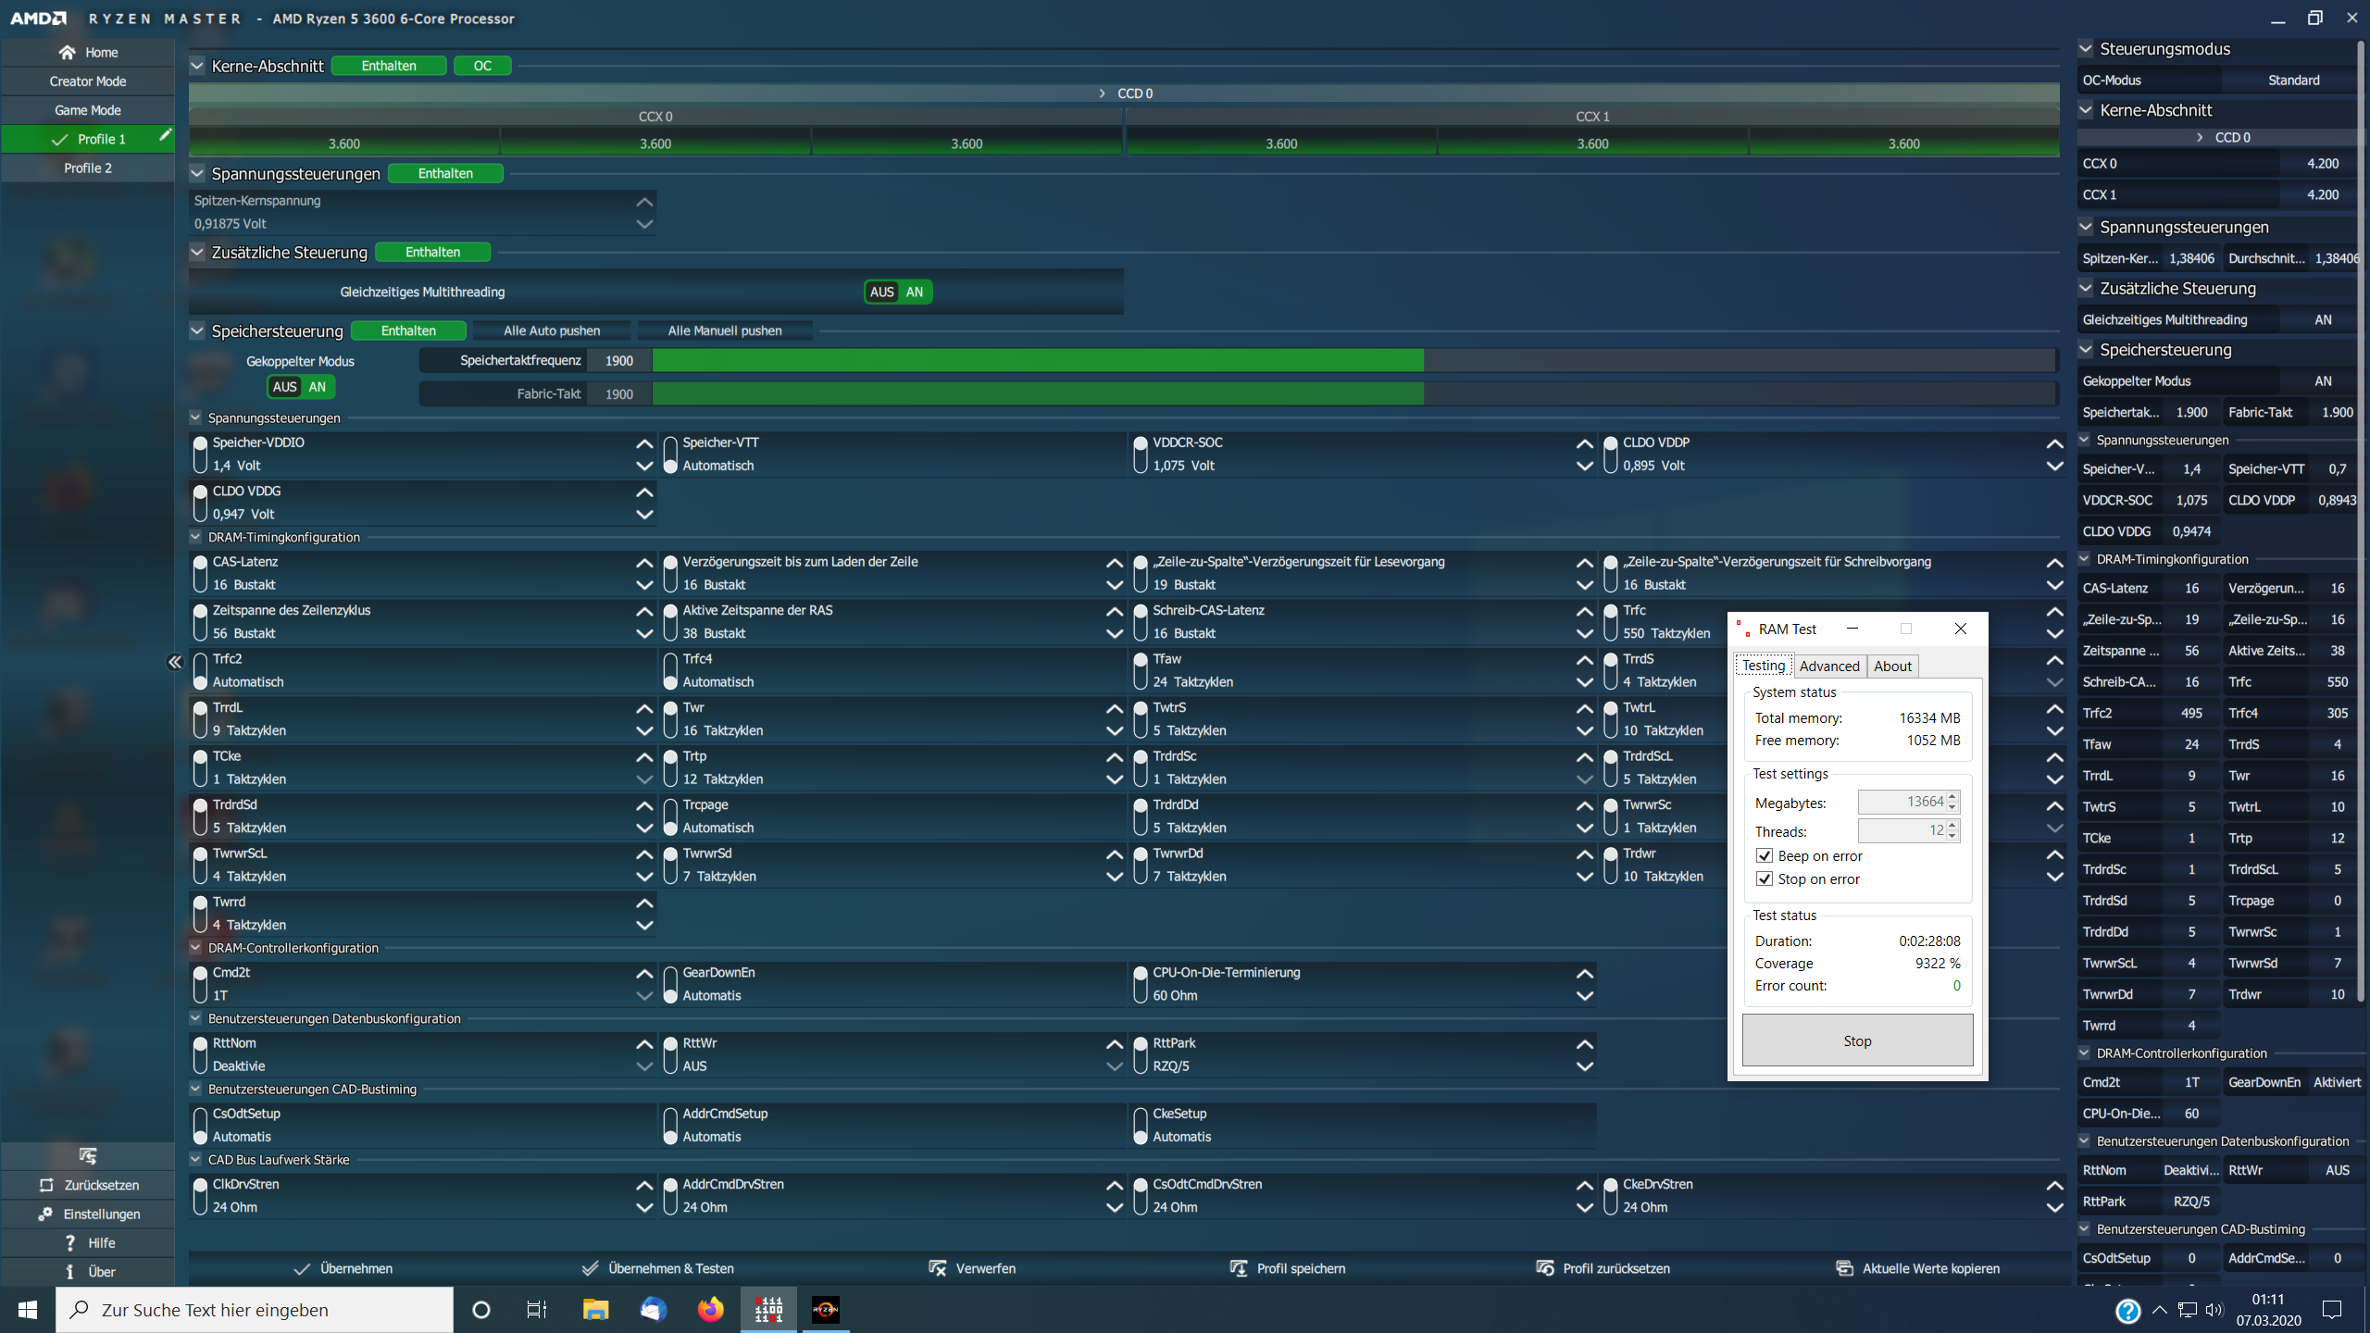Viewport: 2370px width, 1333px height.
Task: Turn off Gekoppelter Modus with the AUS toggle
Action: (x=285, y=386)
